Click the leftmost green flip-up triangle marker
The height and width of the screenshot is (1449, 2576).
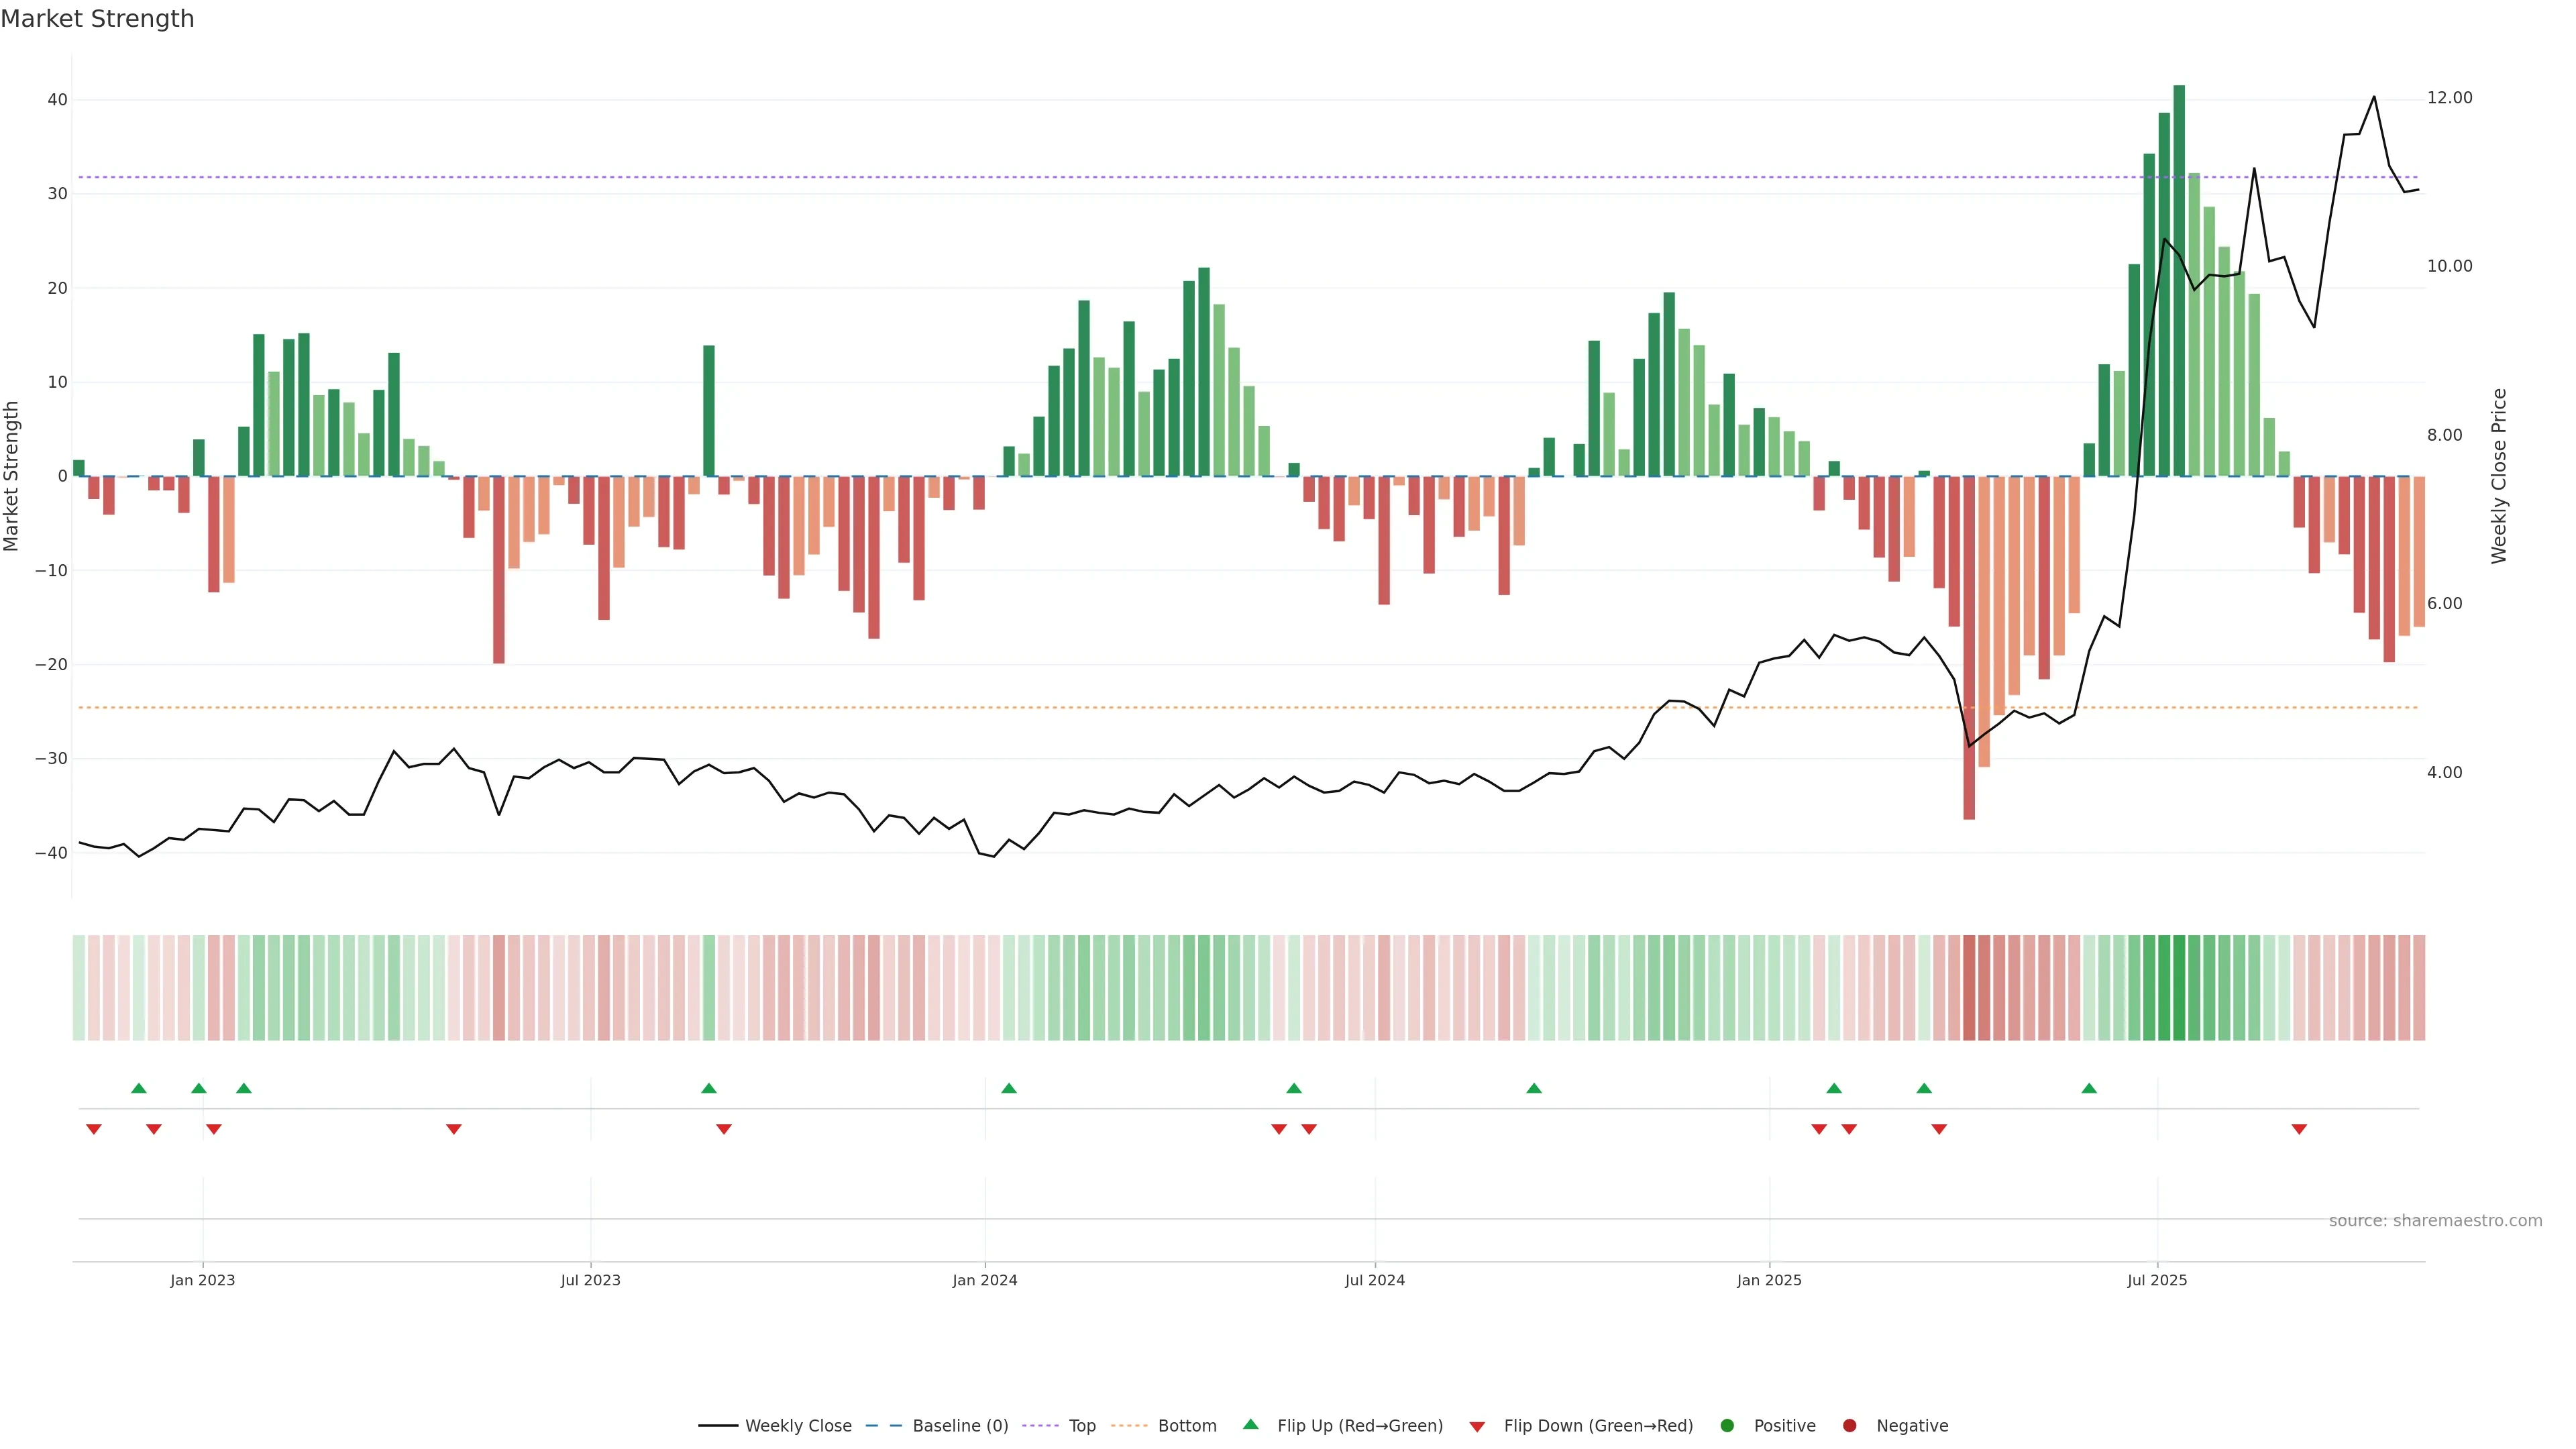(139, 1088)
